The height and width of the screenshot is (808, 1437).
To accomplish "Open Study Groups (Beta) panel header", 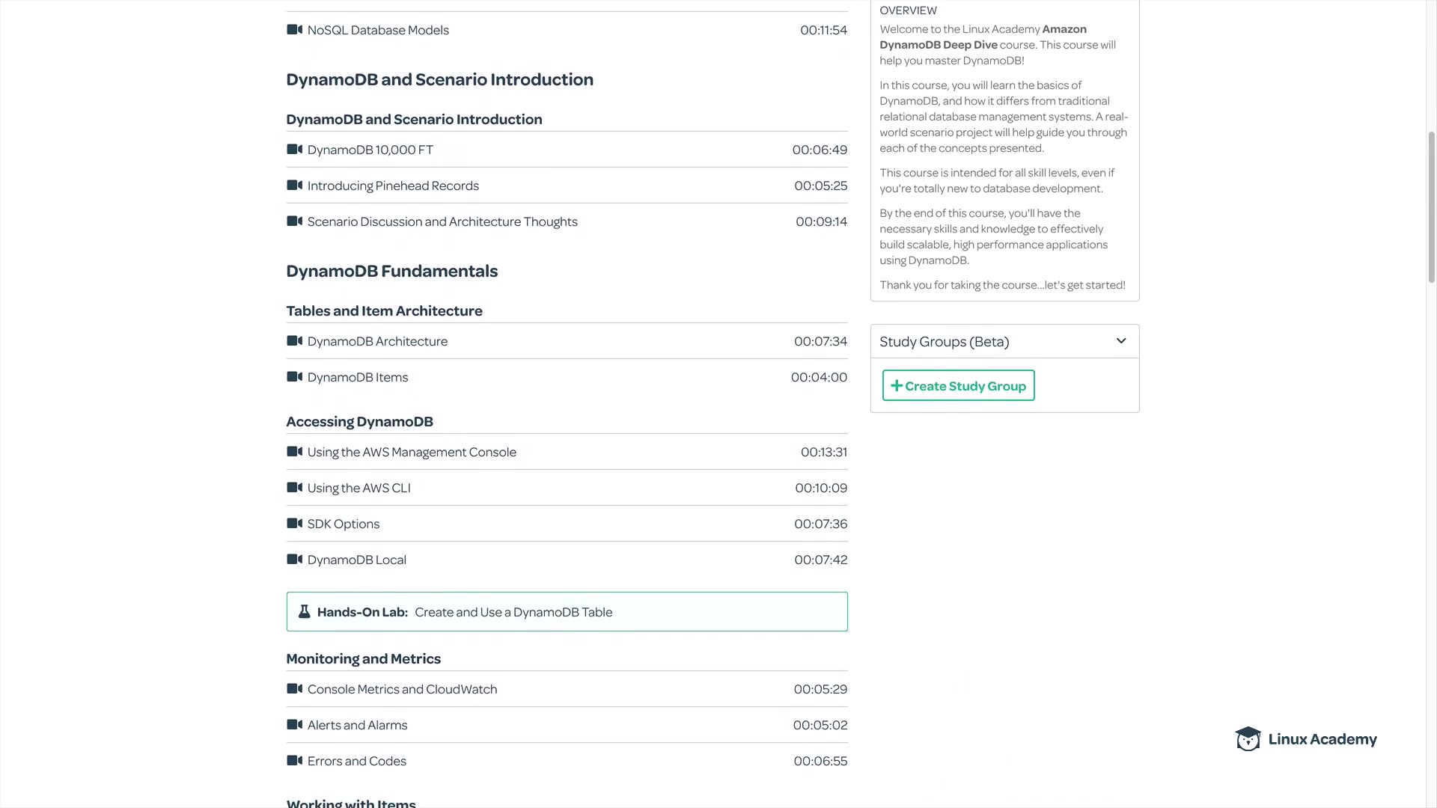I will click(945, 342).
